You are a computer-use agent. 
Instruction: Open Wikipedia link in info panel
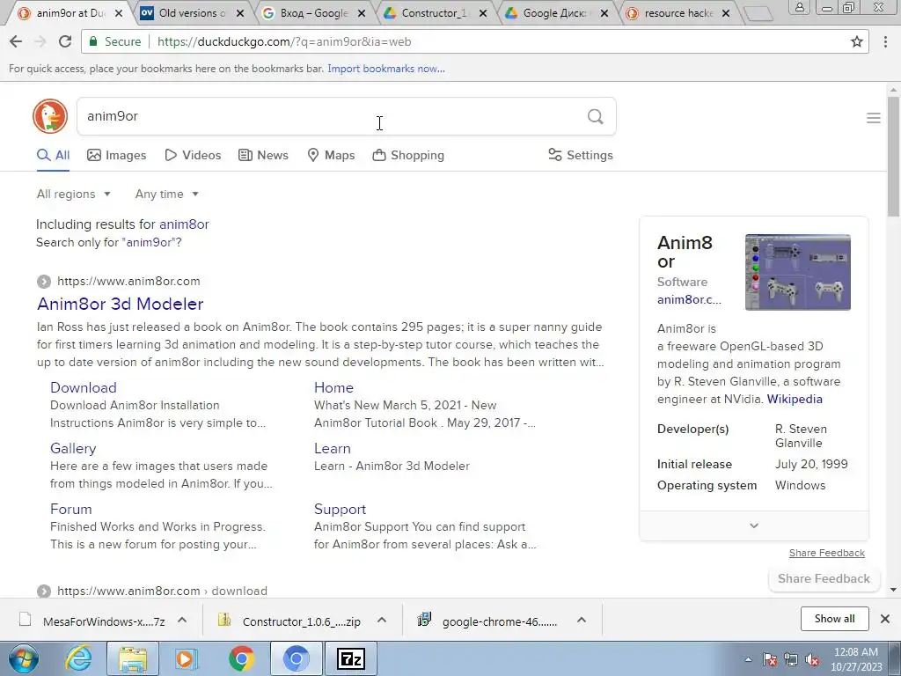coord(795,399)
